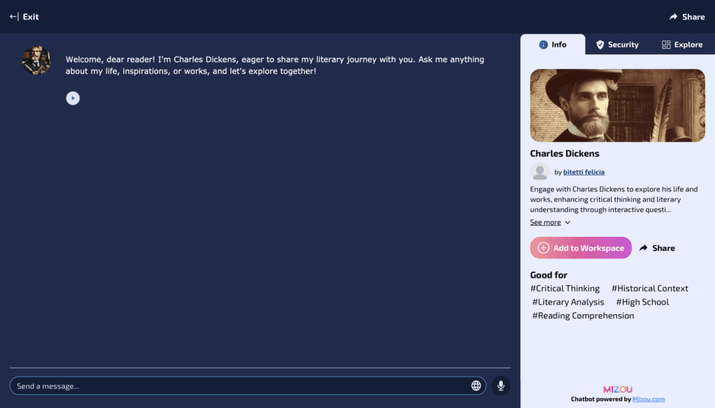The height and width of the screenshot is (408, 715).
Task: Select the #Critical Thinking tag
Action: [x=565, y=289]
